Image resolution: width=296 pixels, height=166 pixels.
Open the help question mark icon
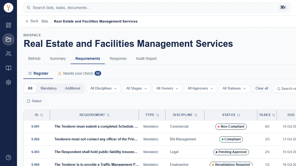tap(8, 158)
